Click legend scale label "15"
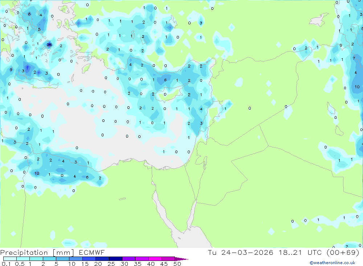 coord(85,264)
